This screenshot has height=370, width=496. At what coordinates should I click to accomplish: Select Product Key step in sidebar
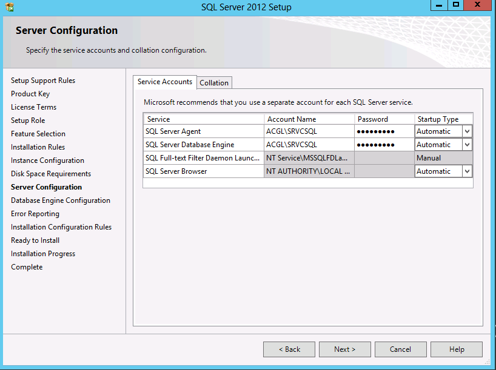30,94
